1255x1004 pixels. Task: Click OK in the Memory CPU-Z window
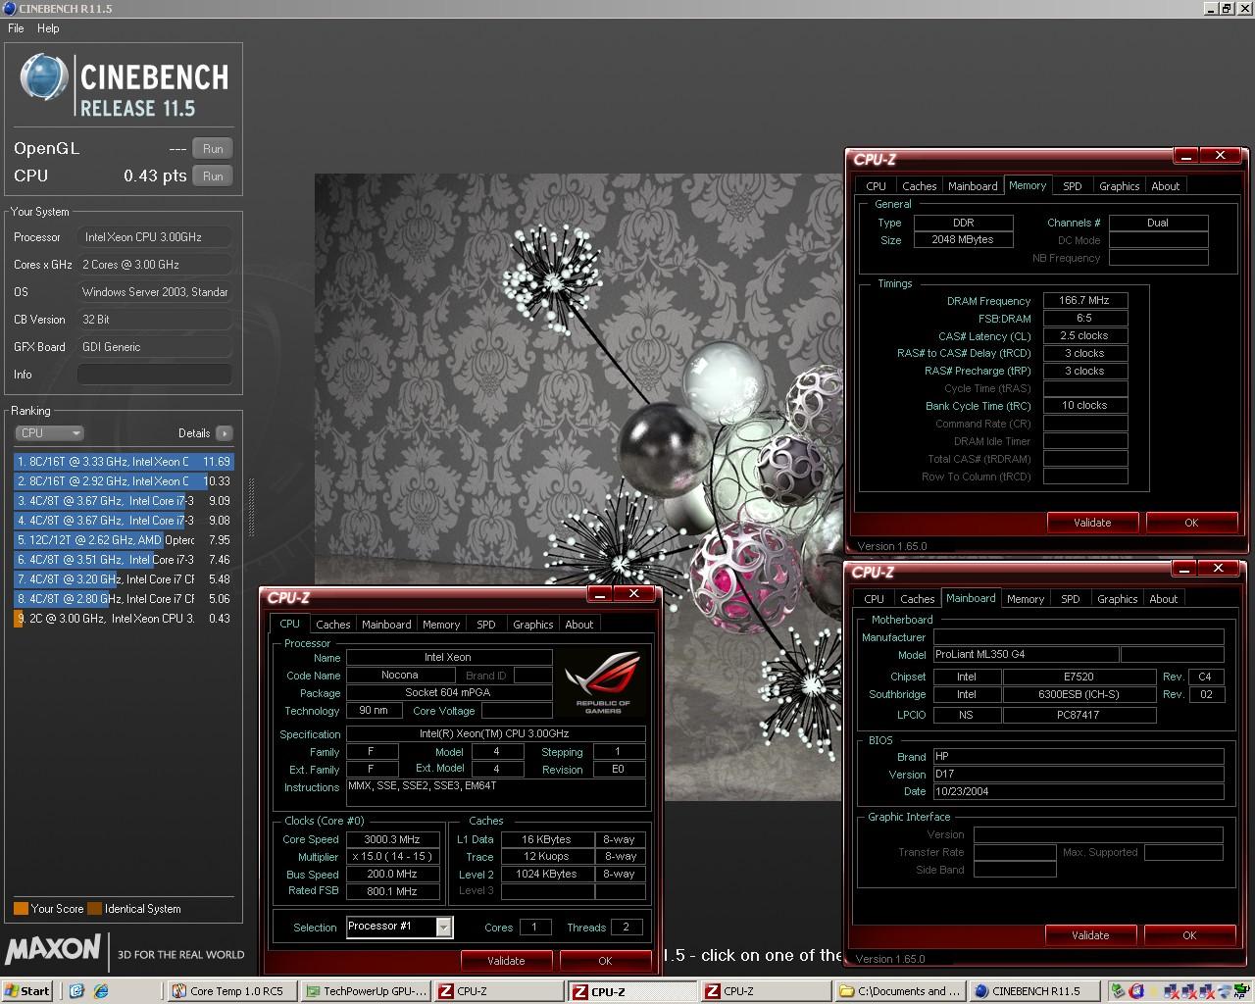pyautogui.click(x=1191, y=523)
